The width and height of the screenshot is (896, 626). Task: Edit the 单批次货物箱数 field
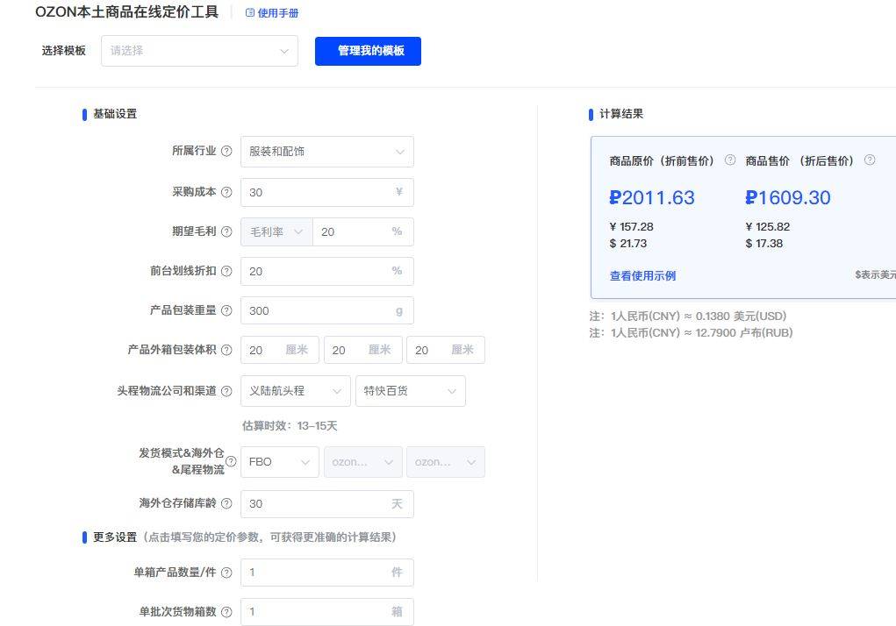(x=326, y=612)
